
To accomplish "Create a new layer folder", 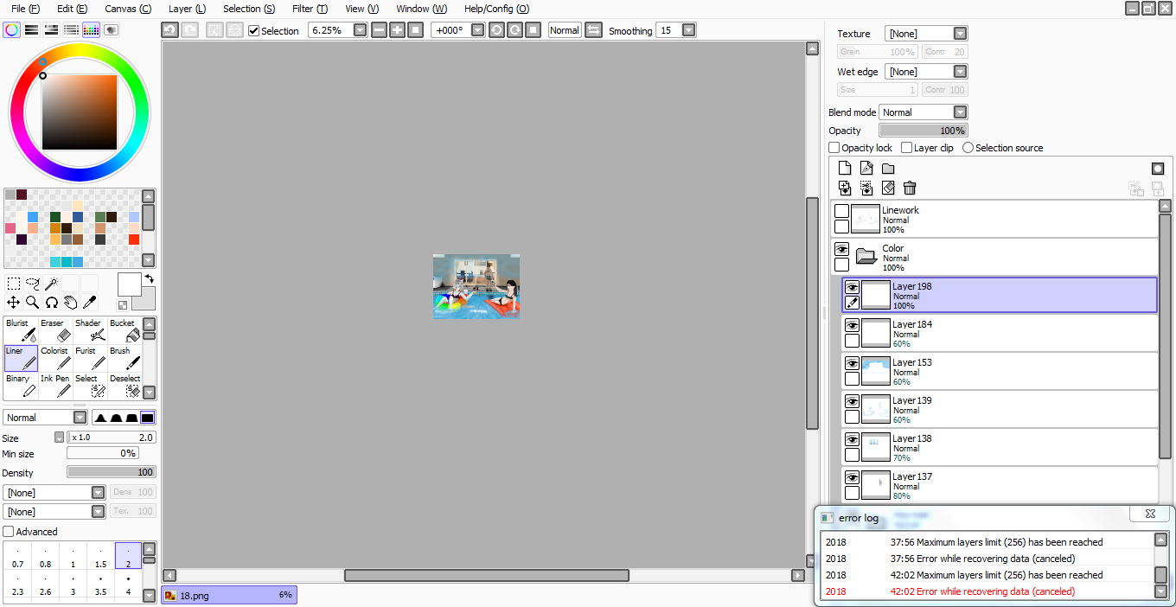I will 888,169.
